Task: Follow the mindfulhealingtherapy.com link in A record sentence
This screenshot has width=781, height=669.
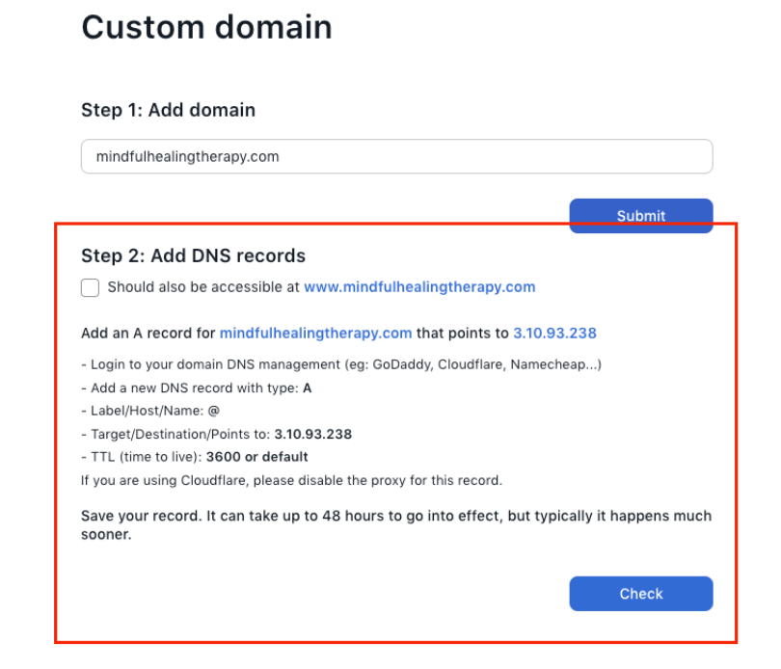Action: pos(315,334)
